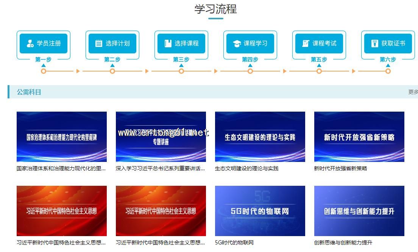The width and height of the screenshot is (418, 252).
Task: Open the 更多 link in 公需科目
Action: tap(413, 92)
